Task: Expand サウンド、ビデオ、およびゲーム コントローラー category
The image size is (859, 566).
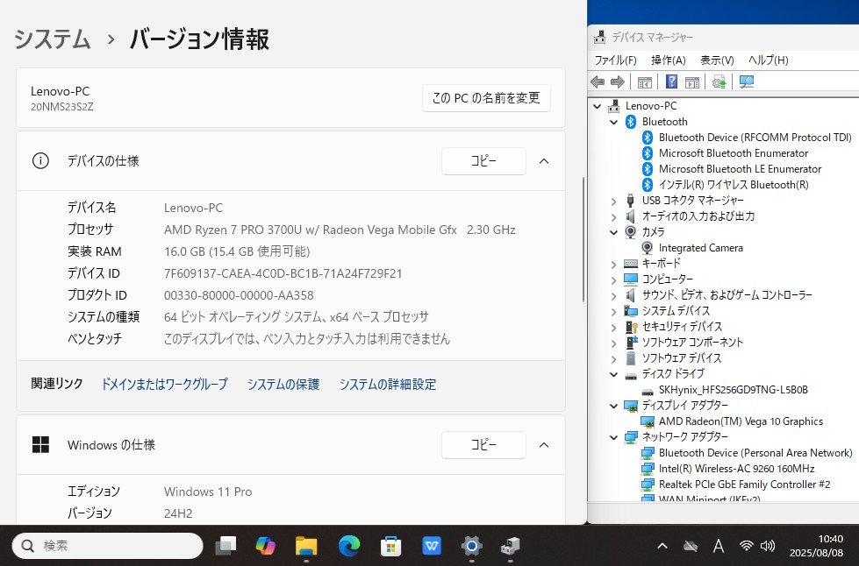Action: (x=613, y=296)
